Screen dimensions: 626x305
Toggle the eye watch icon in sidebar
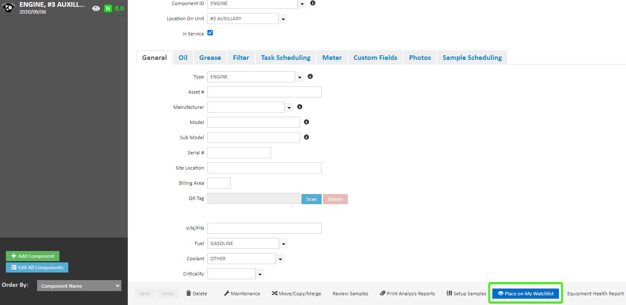point(96,8)
